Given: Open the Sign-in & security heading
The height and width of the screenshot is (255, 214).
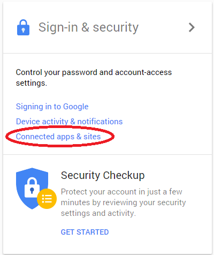Looking at the screenshot, I should (88, 27).
